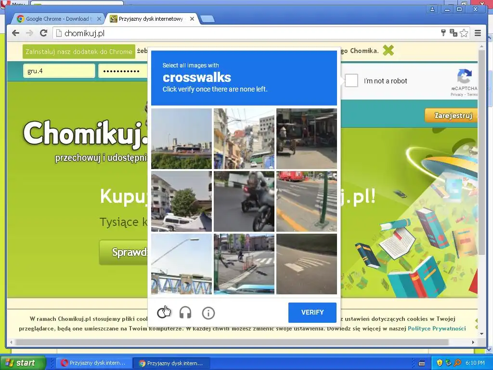Click the taskbar clock 6:10 PM
Screen dimensions: 493x370
pos(475,363)
